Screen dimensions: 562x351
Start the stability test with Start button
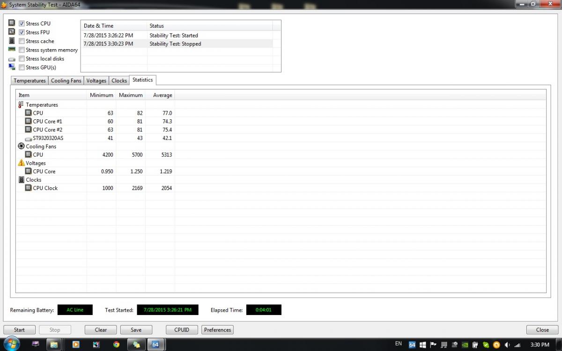pyautogui.click(x=19, y=329)
